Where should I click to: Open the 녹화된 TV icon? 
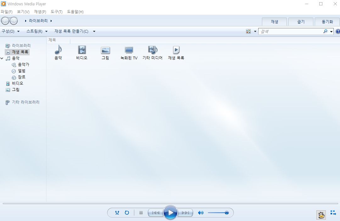pyautogui.click(x=129, y=53)
